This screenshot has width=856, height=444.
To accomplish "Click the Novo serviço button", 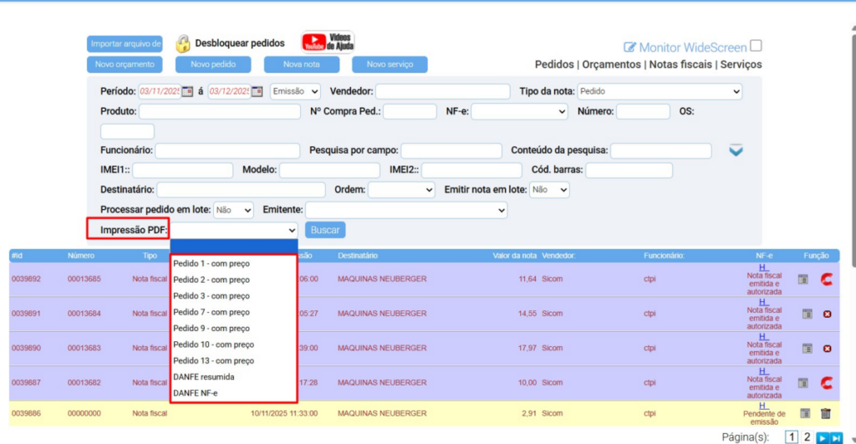I will coord(390,64).
